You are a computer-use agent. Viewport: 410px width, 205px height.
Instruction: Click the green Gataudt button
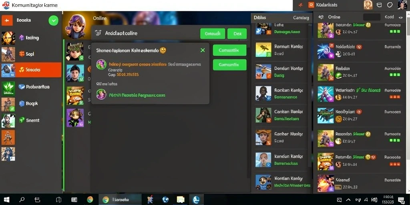(213, 34)
